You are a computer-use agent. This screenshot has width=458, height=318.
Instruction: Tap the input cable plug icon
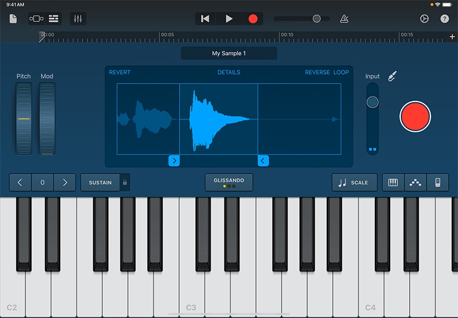pos(393,76)
